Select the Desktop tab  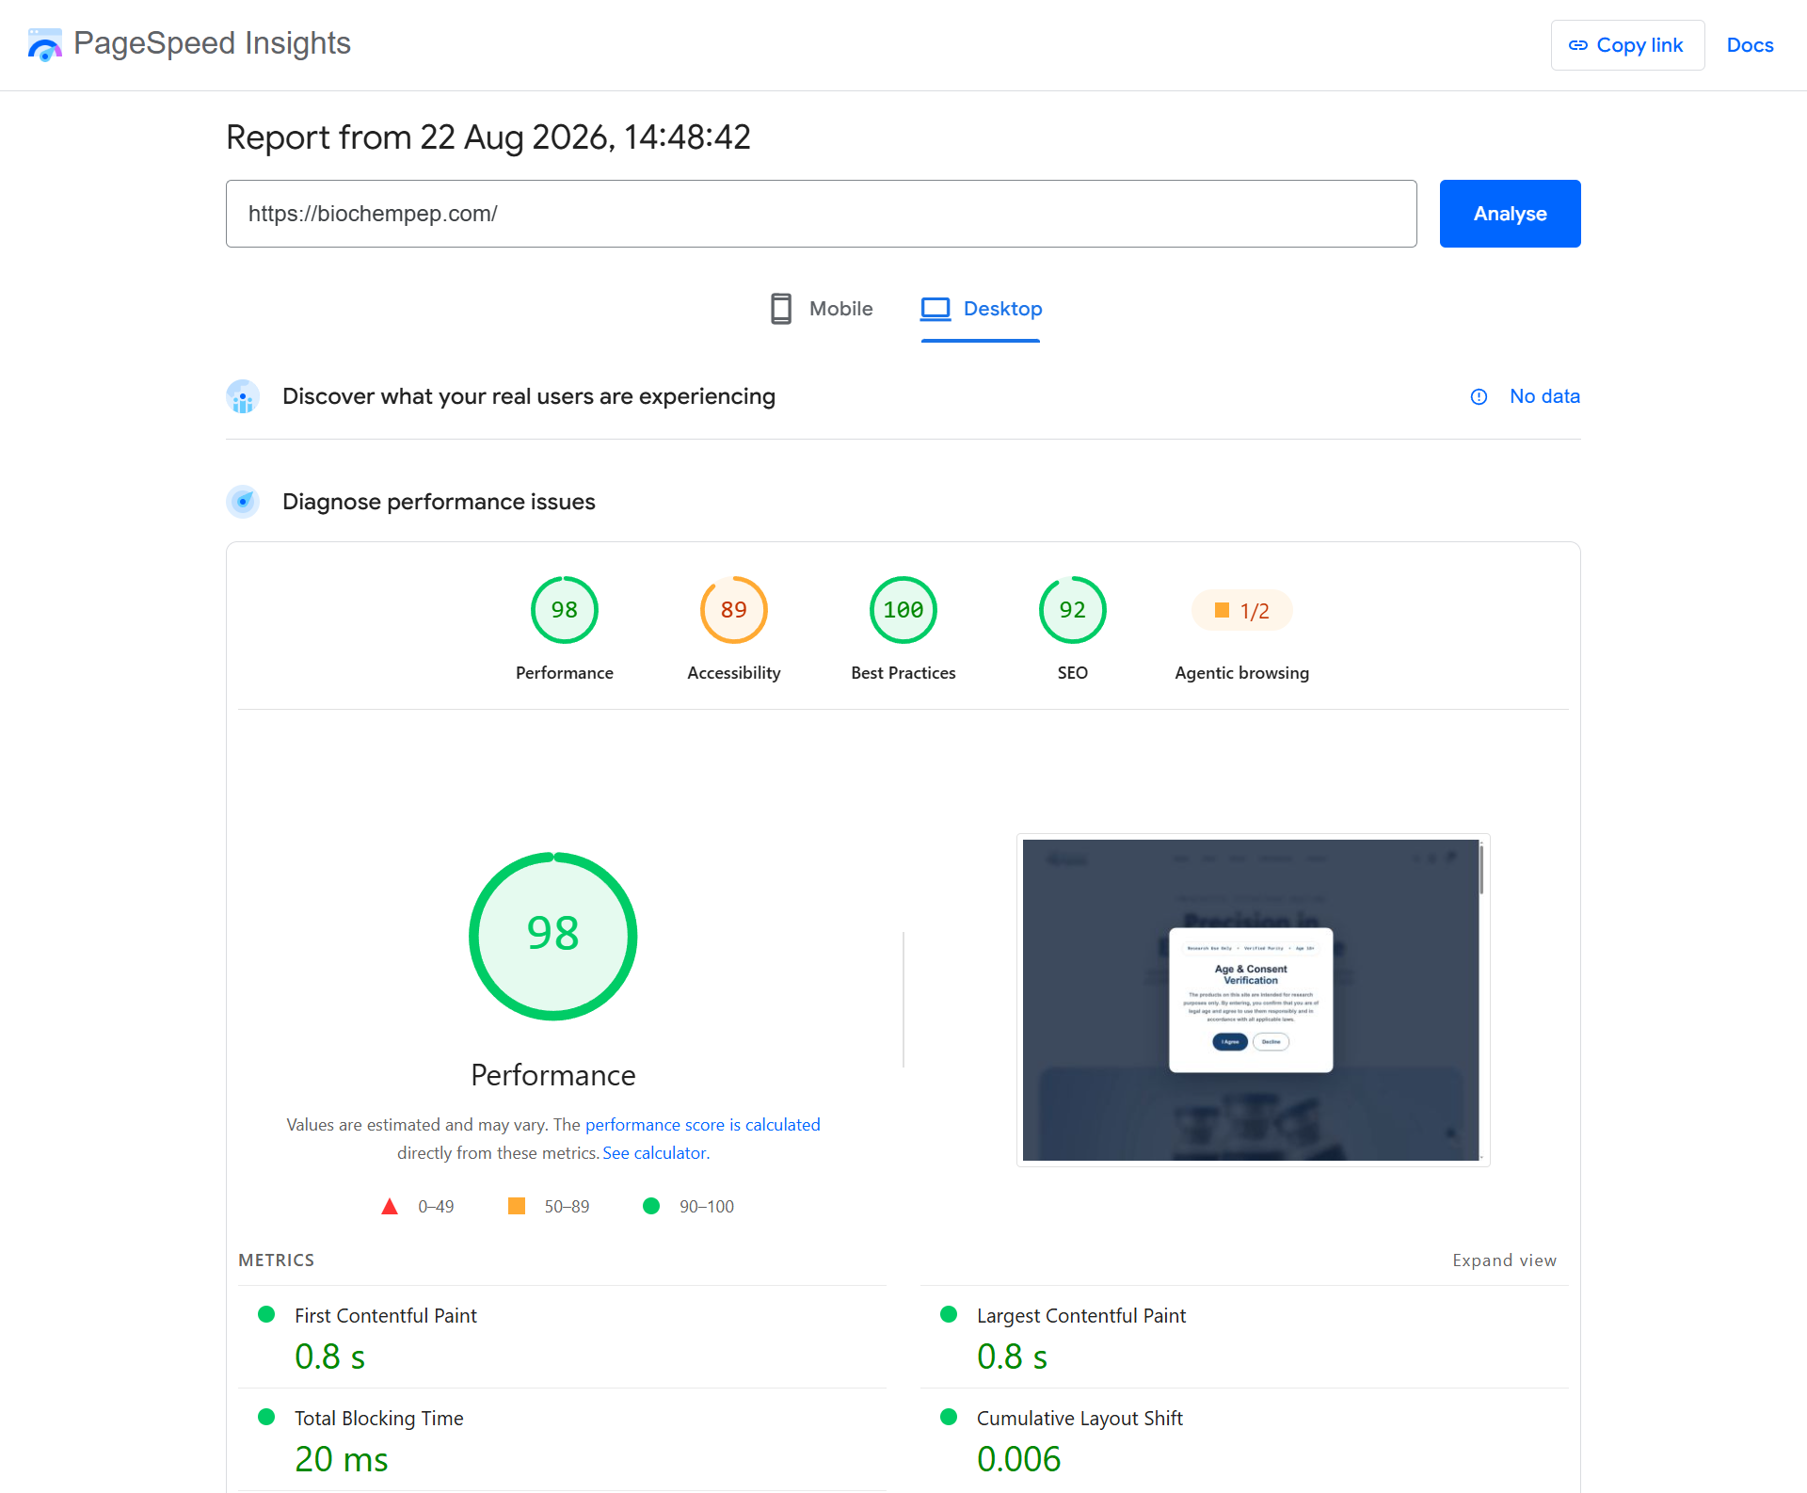coord(981,309)
